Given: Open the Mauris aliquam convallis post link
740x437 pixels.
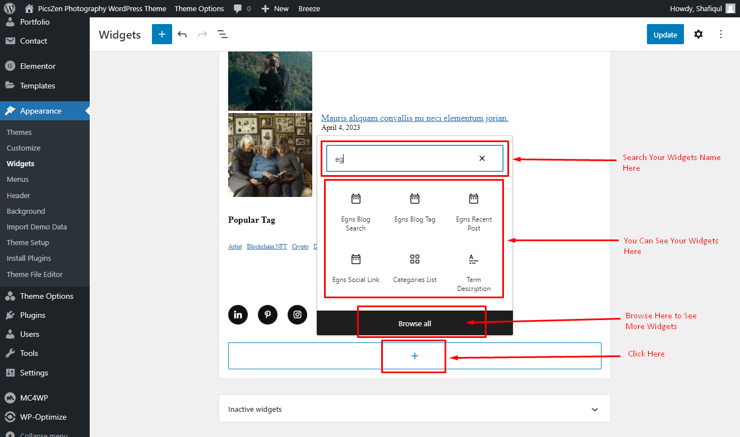Looking at the screenshot, I should (x=415, y=118).
